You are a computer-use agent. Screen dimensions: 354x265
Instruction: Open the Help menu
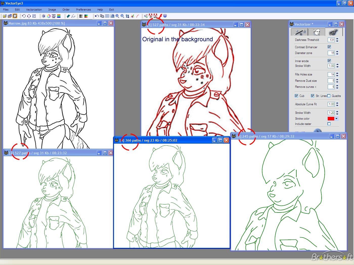100,10
